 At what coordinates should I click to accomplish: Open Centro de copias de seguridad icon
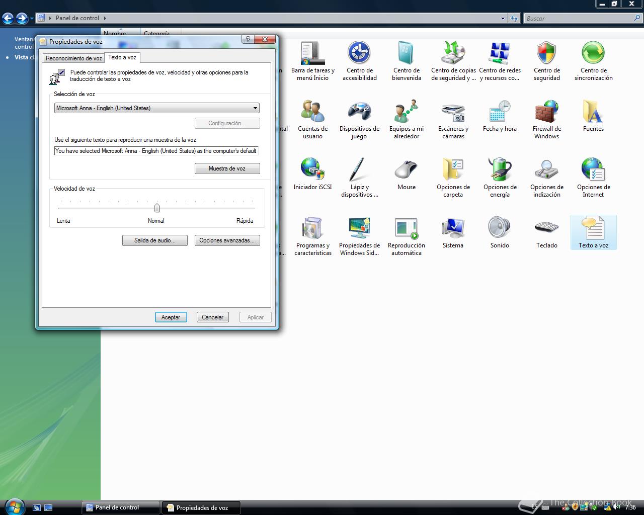point(453,61)
